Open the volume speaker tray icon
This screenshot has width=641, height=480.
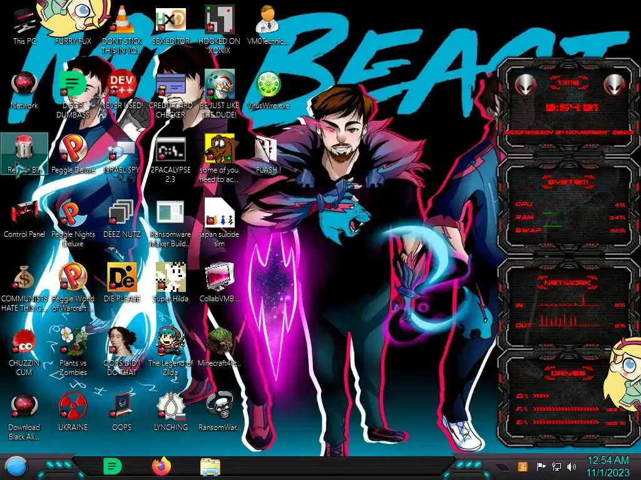[571, 466]
